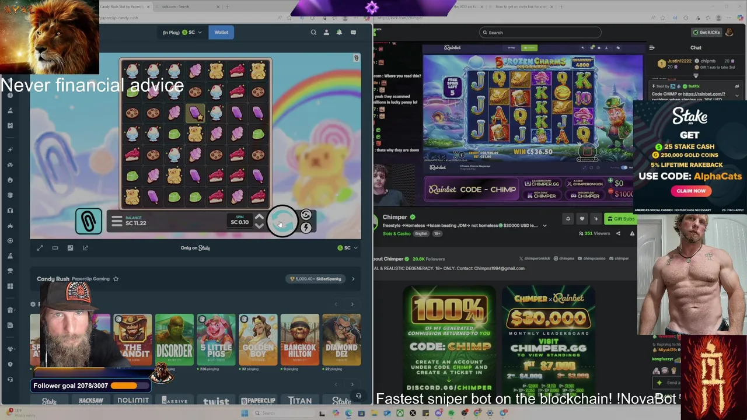Open the Stake chat bubble icon

coord(353,33)
